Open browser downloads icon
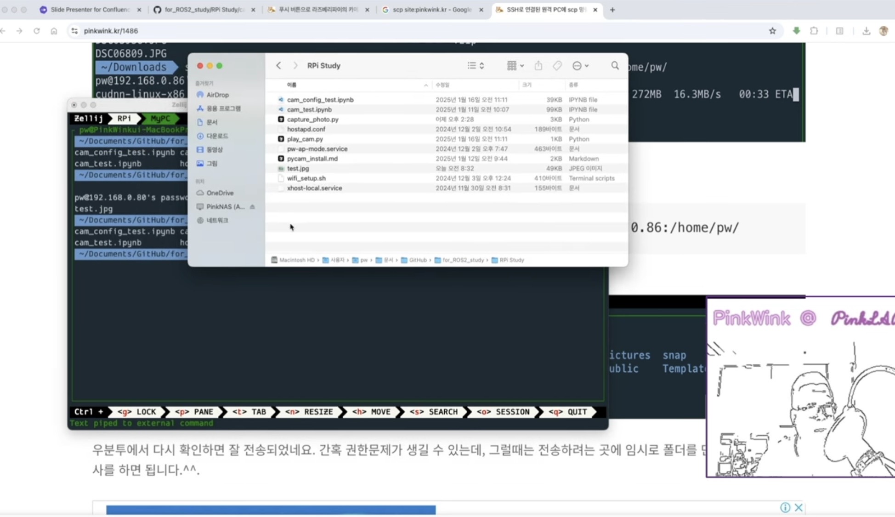The width and height of the screenshot is (895, 517). pyautogui.click(x=866, y=31)
